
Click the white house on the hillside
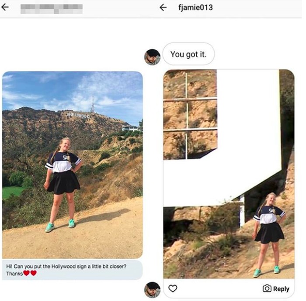point(130,128)
